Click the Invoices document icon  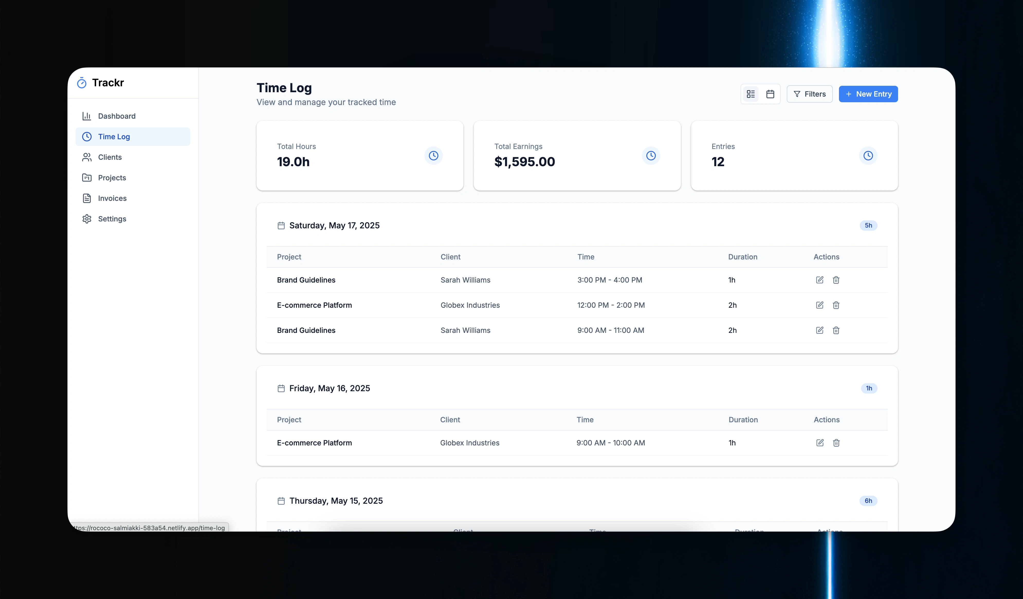coord(86,198)
